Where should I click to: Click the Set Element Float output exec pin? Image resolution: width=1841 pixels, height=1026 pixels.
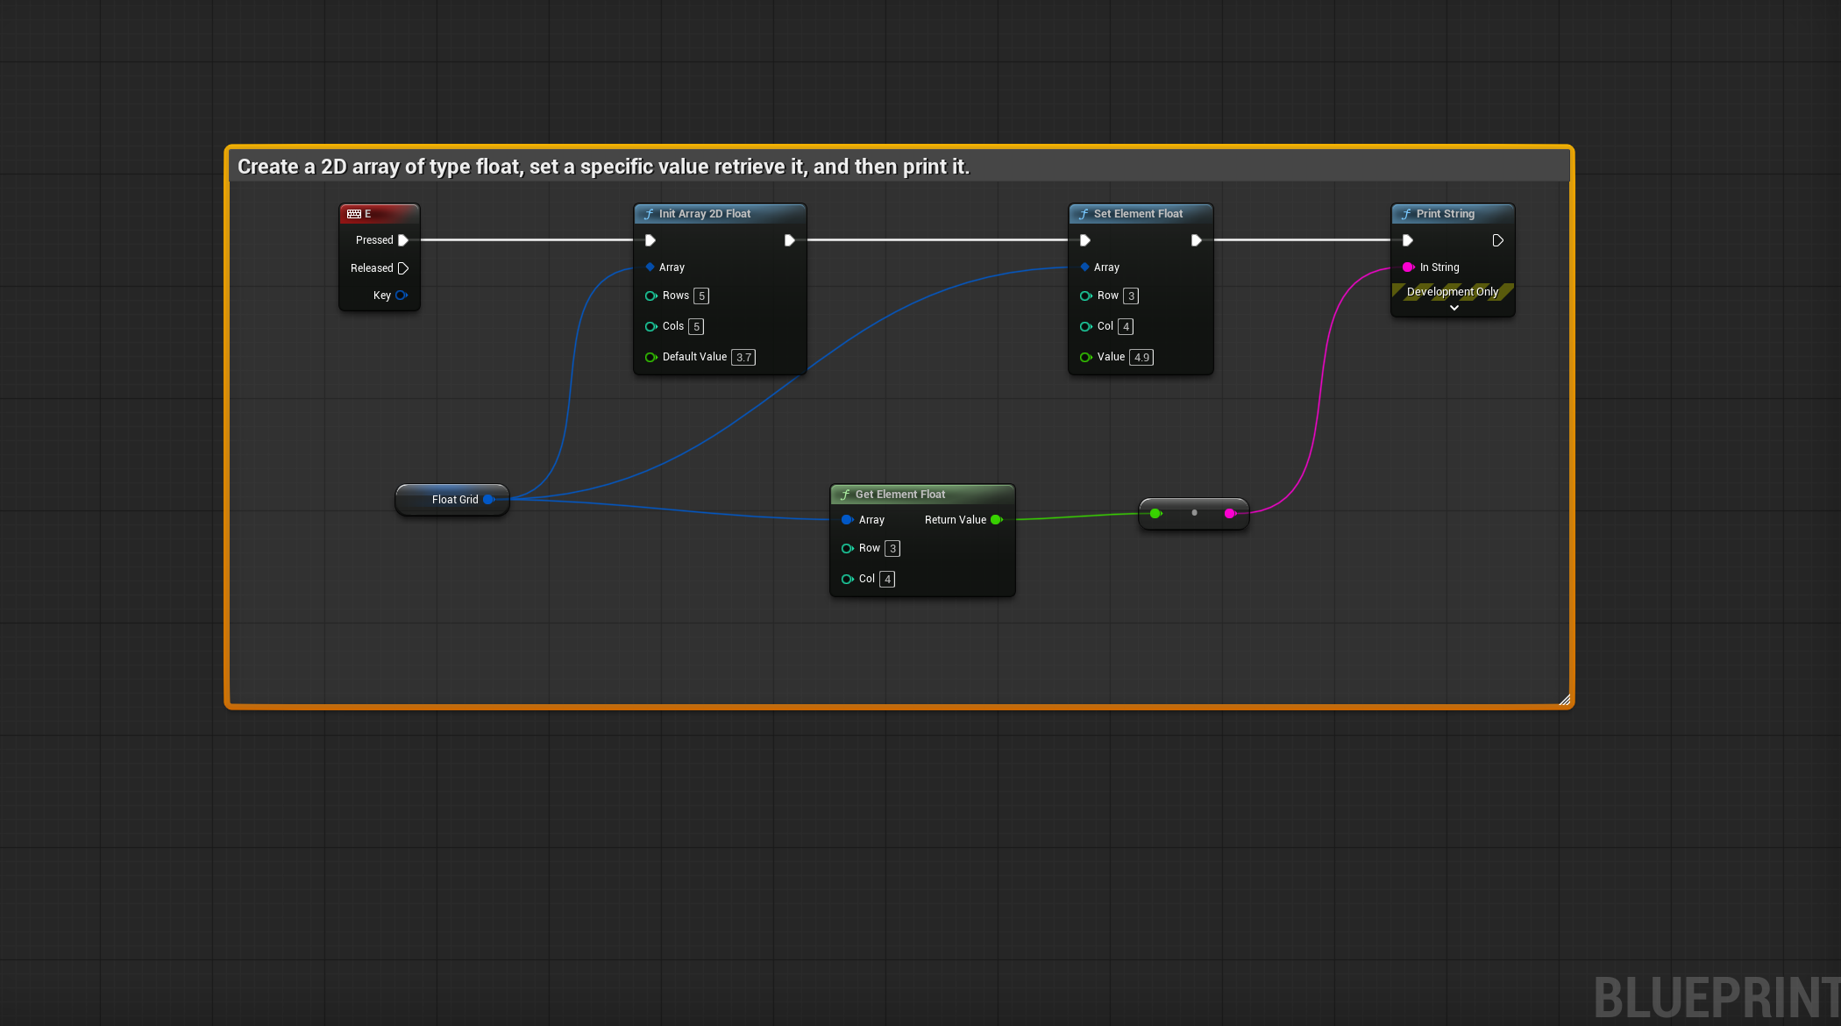tap(1196, 240)
